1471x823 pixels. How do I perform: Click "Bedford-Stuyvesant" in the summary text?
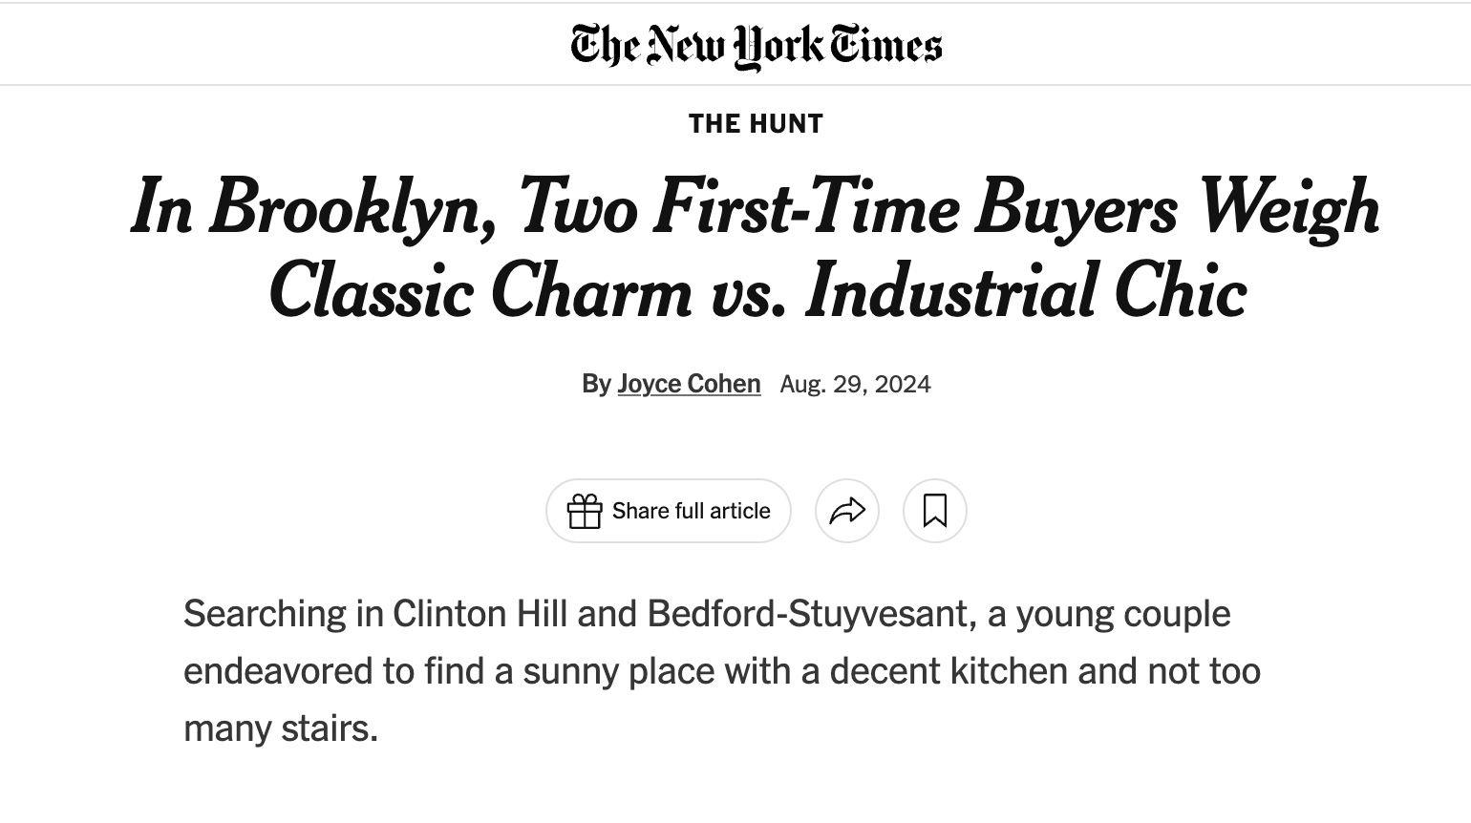[811, 614]
